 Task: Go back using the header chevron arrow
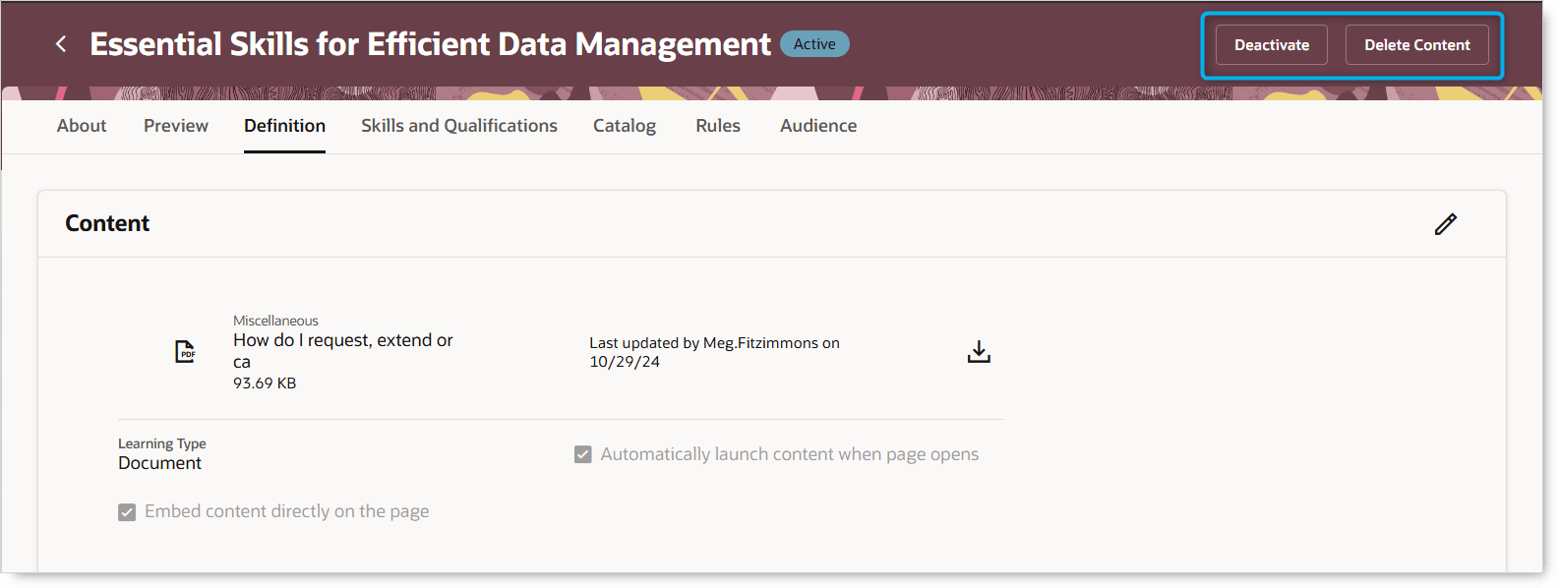tap(61, 44)
